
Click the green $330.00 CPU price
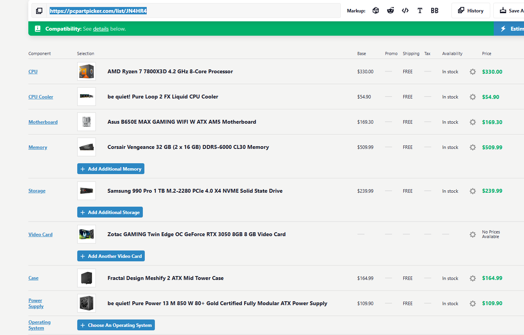click(x=492, y=72)
